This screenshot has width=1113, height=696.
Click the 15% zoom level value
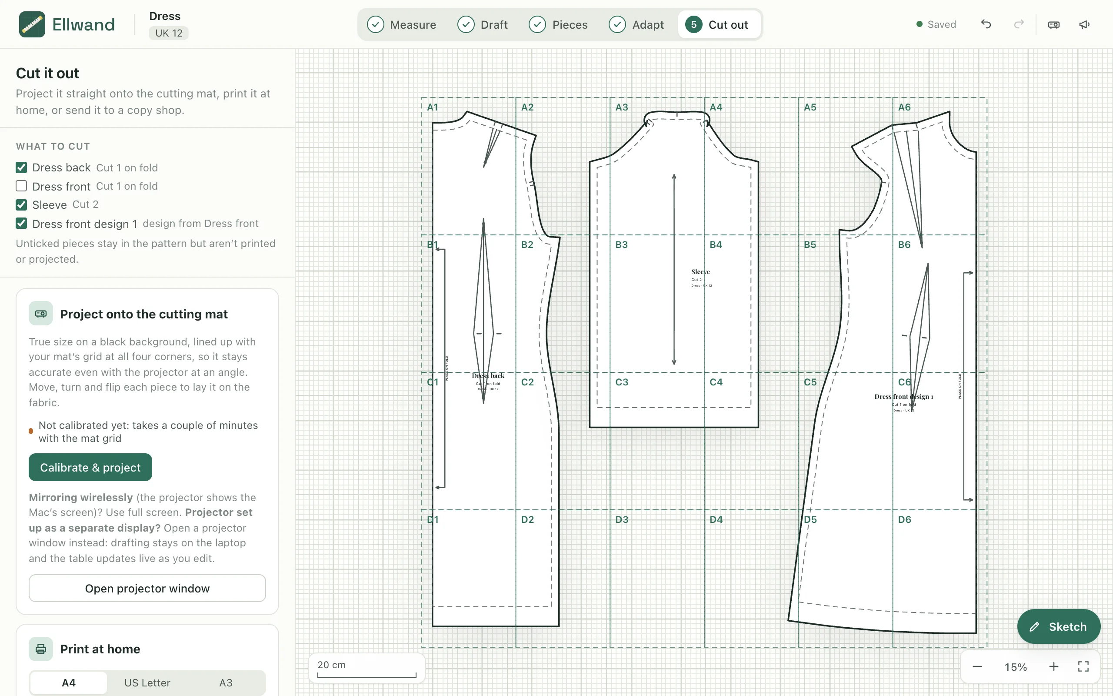pyautogui.click(x=1016, y=667)
